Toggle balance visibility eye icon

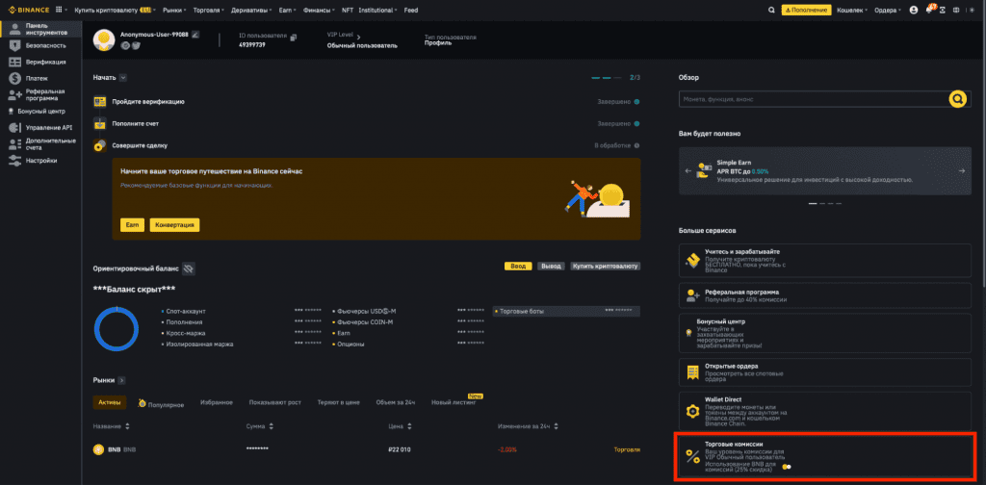189,268
